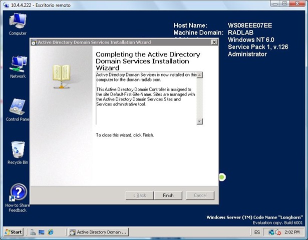The width and height of the screenshot is (308, 240).
Task: Click the red security alert tray icon
Action: 278,232
